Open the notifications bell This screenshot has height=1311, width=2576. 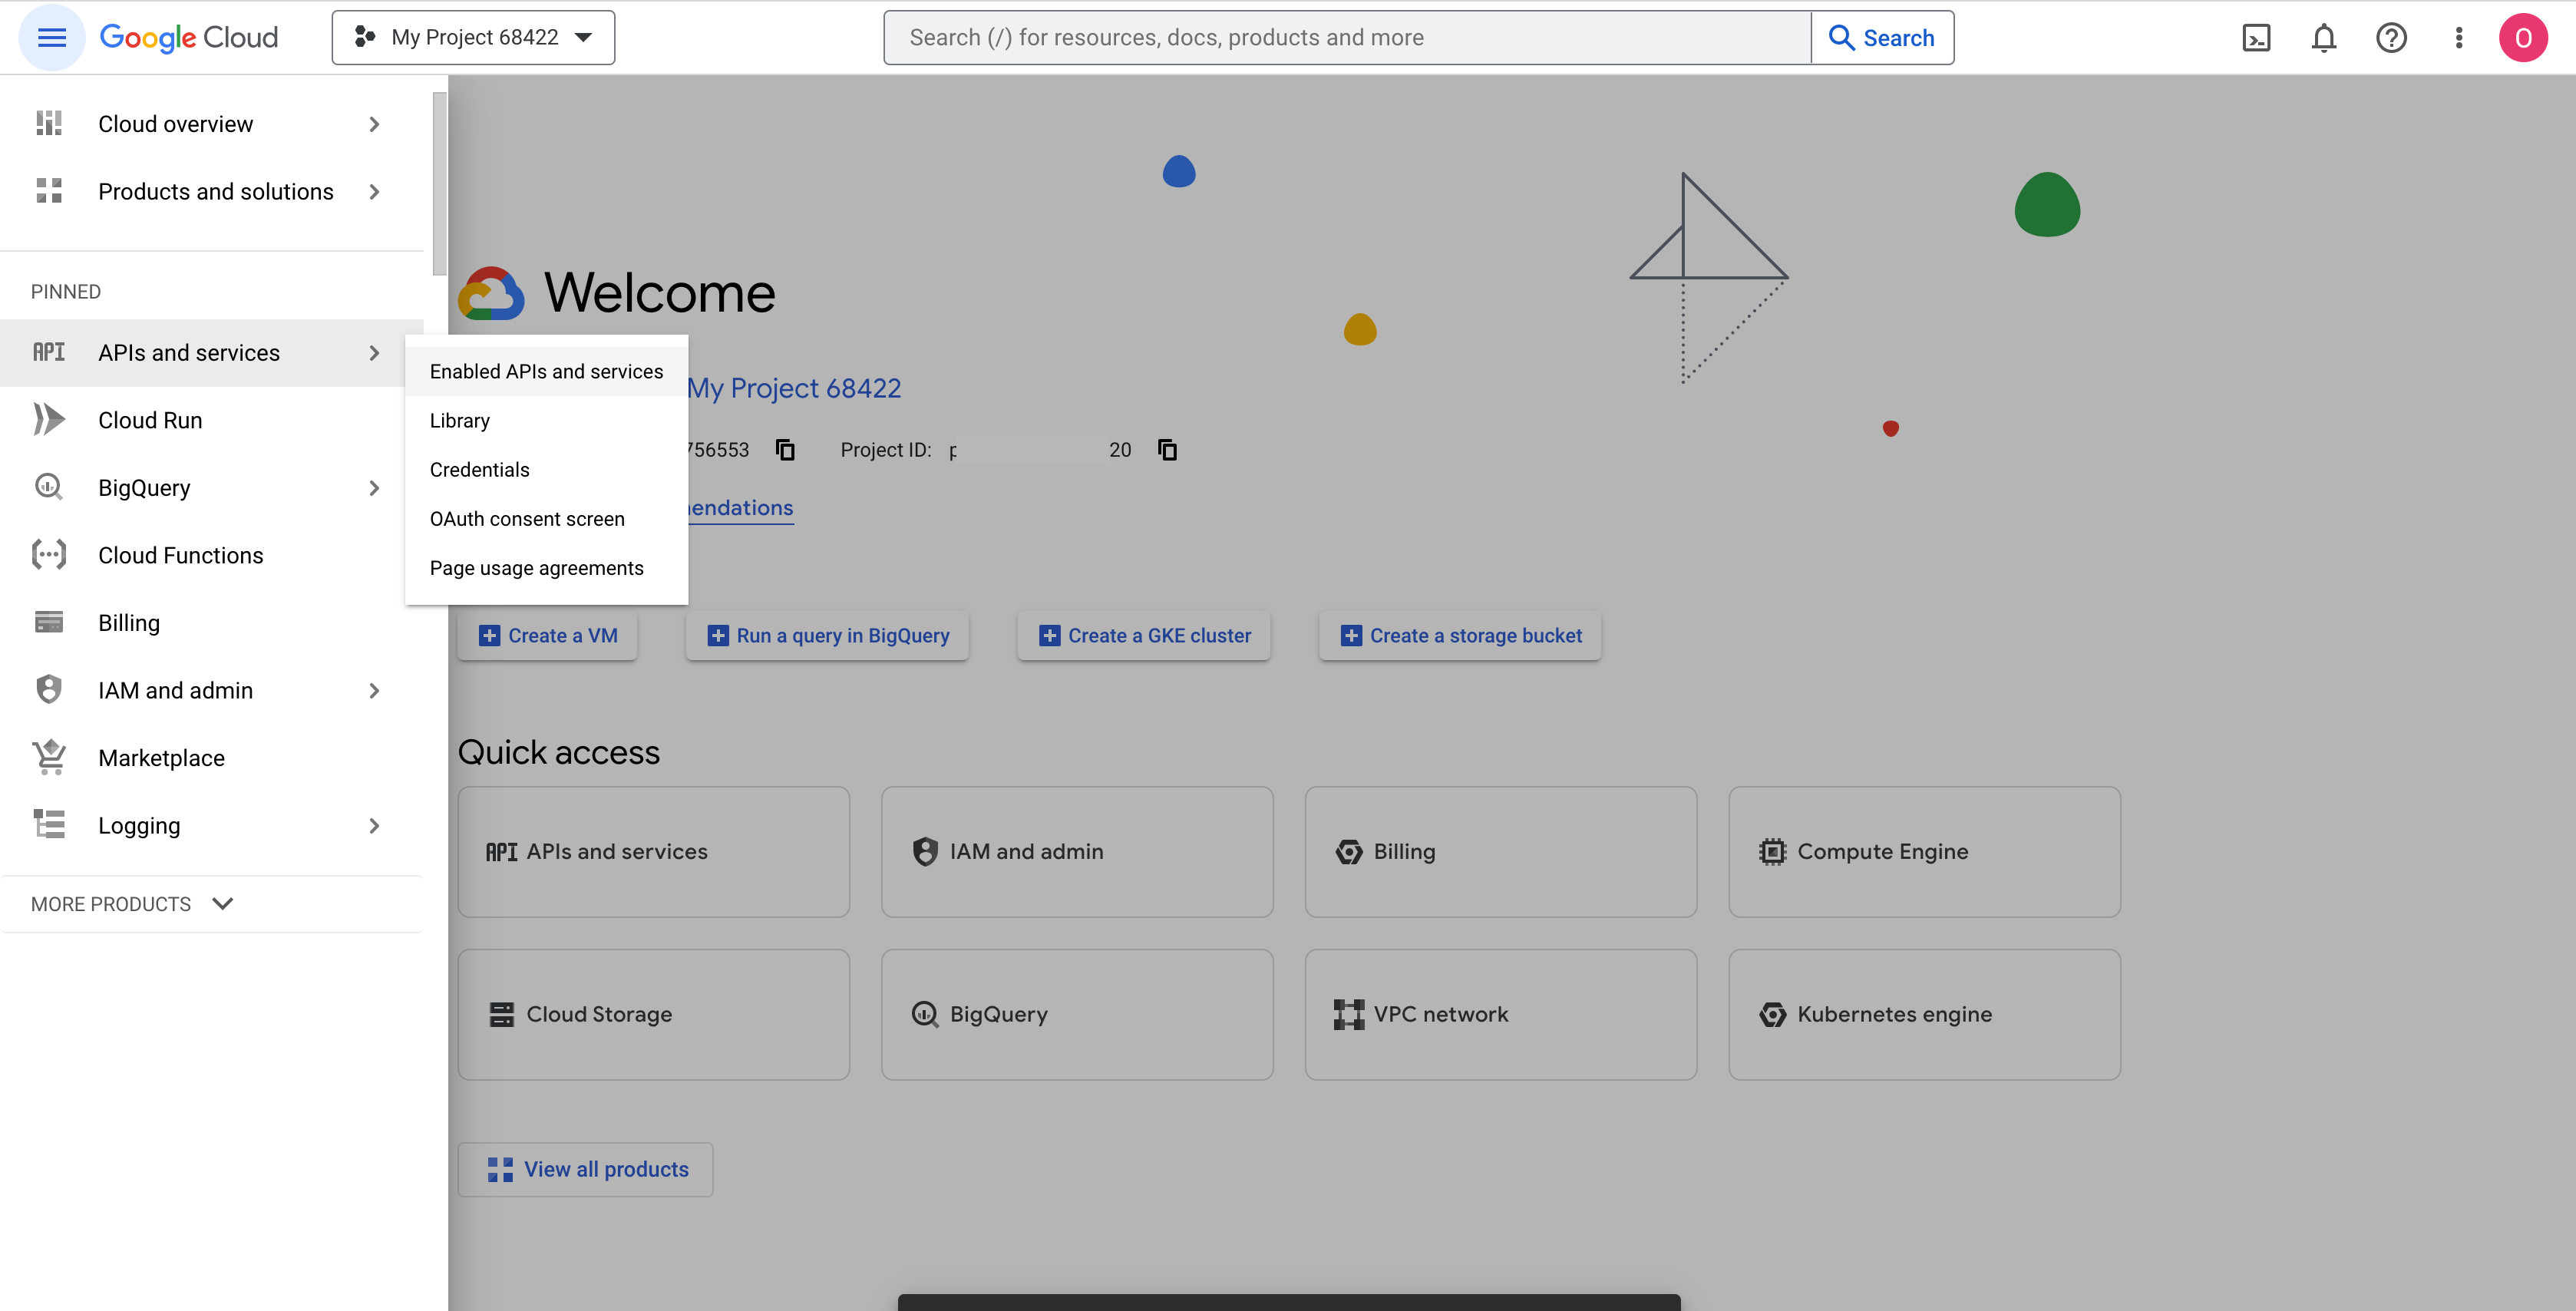pos(2323,38)
